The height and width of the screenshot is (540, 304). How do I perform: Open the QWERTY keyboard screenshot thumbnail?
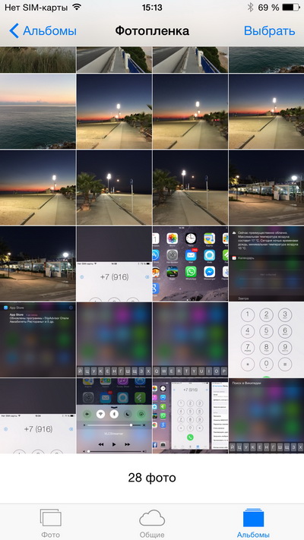pos(190,339)
